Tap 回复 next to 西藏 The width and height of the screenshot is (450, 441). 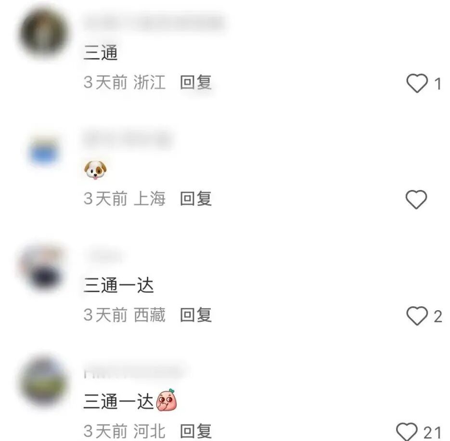pos(196,315)
